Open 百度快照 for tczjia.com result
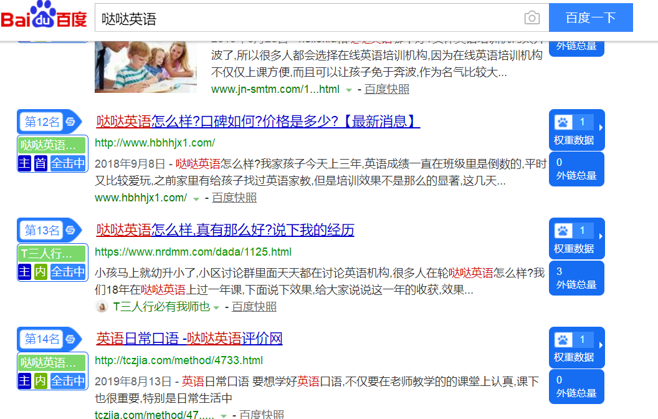This screenshot has height=419, width=658. click(x=262, y=415)
